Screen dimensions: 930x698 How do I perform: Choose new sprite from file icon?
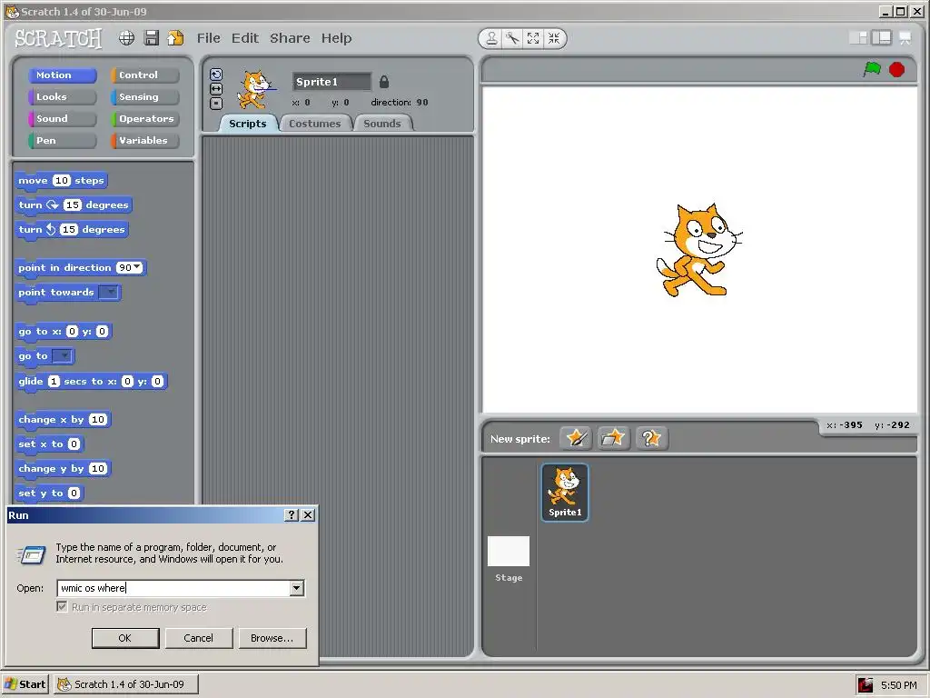[x=613, y=439]
